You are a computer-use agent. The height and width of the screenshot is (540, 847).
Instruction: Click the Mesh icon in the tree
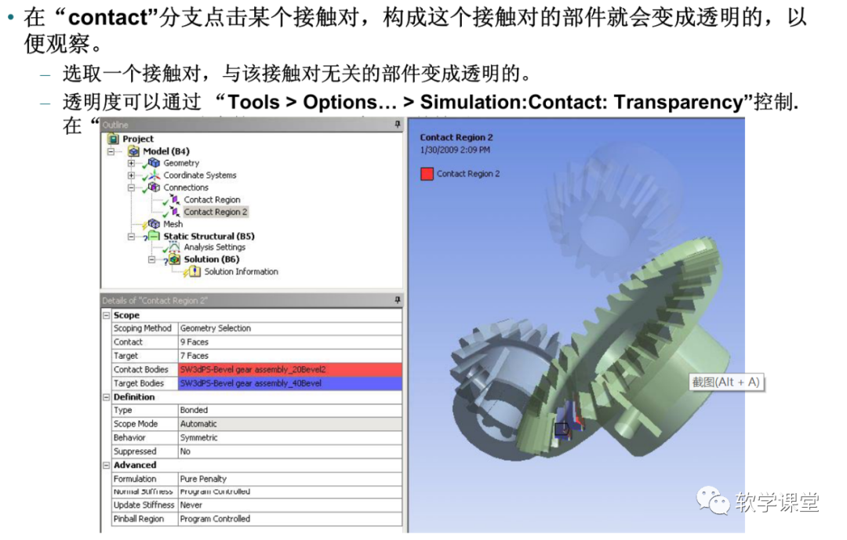152,224
